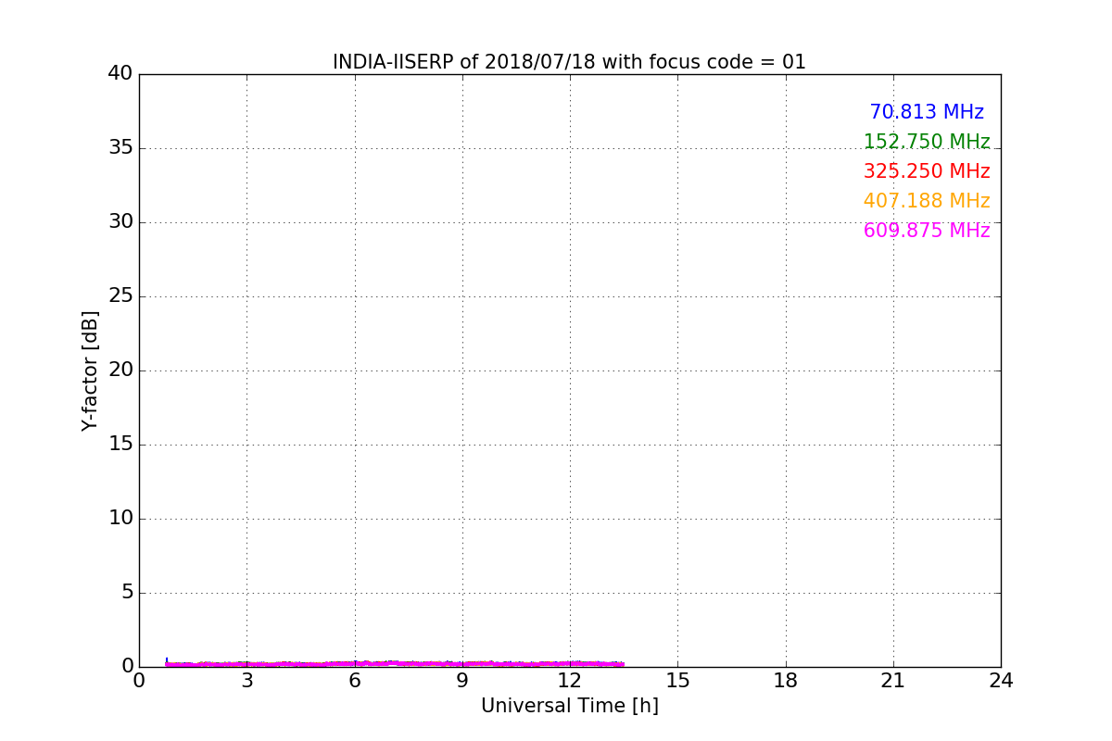Click the Y-factor [dB] axis label
Viewport: 1112px width, 741px height.
[x=90, y=370]
